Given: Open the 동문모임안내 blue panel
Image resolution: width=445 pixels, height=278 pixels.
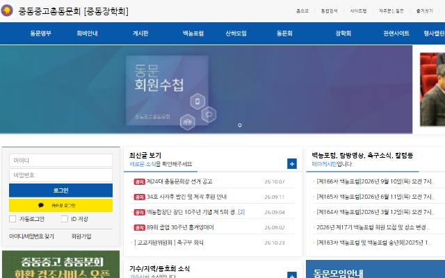Looking at the screenshot, I should (x=375, y=269).
